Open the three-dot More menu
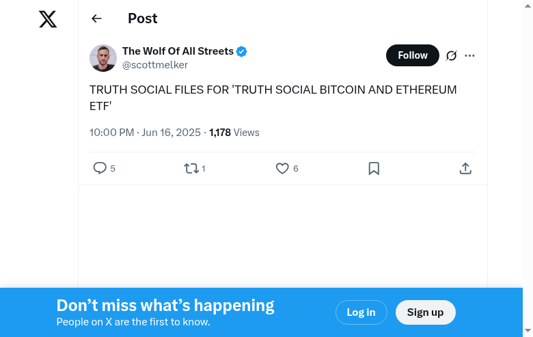The image size is (533, 337). pos(469,56)
